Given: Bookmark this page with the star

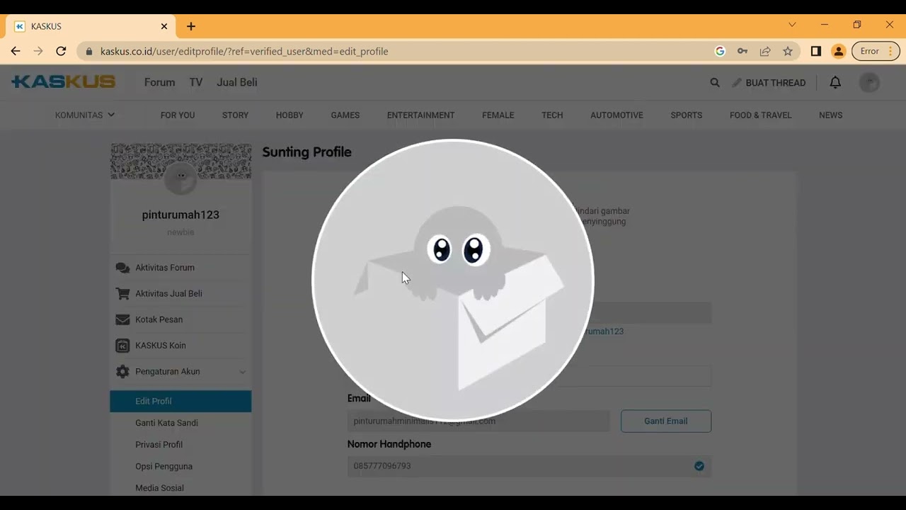Looking at the screenshot, I should click(788, 51).
